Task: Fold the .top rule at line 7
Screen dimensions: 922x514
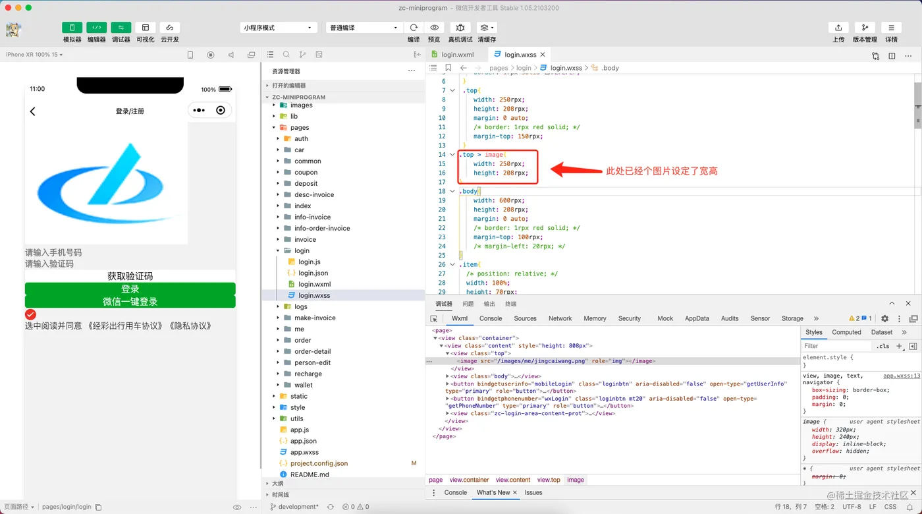Action: pos(452,90)
